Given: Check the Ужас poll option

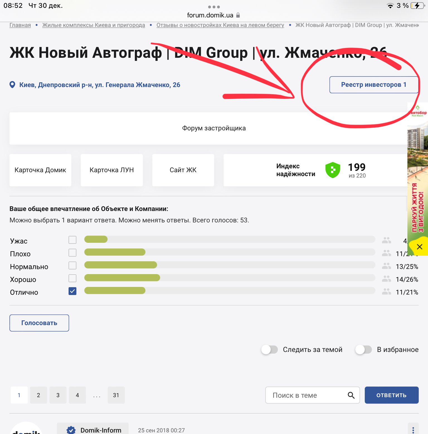Looking at the screenshot, I should (72, 240).
